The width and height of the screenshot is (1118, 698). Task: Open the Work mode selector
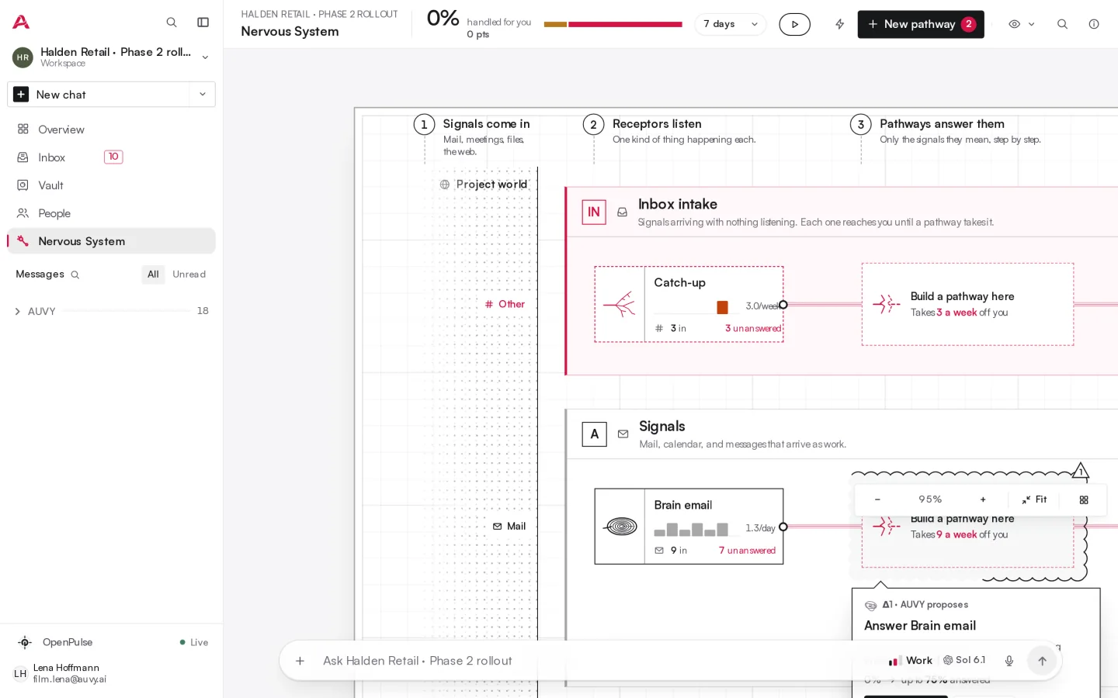[x=910, y=661]
